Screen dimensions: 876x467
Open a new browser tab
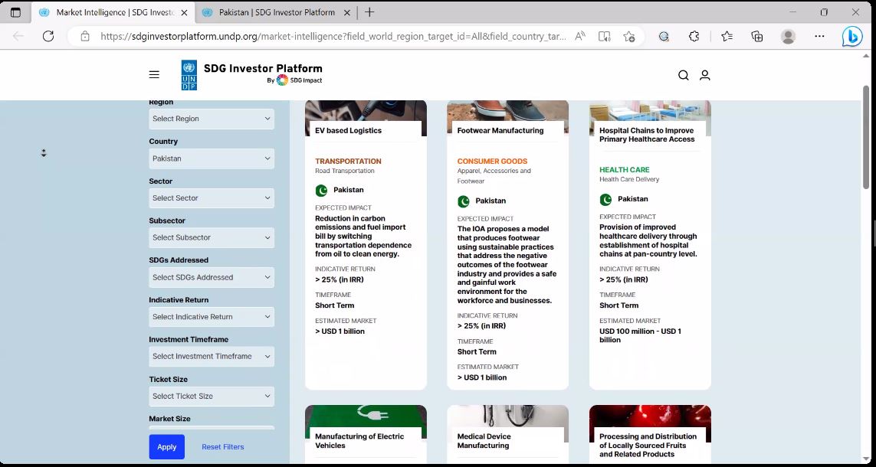[369, 12]
